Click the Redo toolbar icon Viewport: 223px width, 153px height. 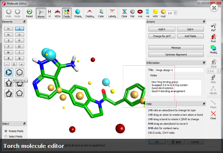coord(17,13)
